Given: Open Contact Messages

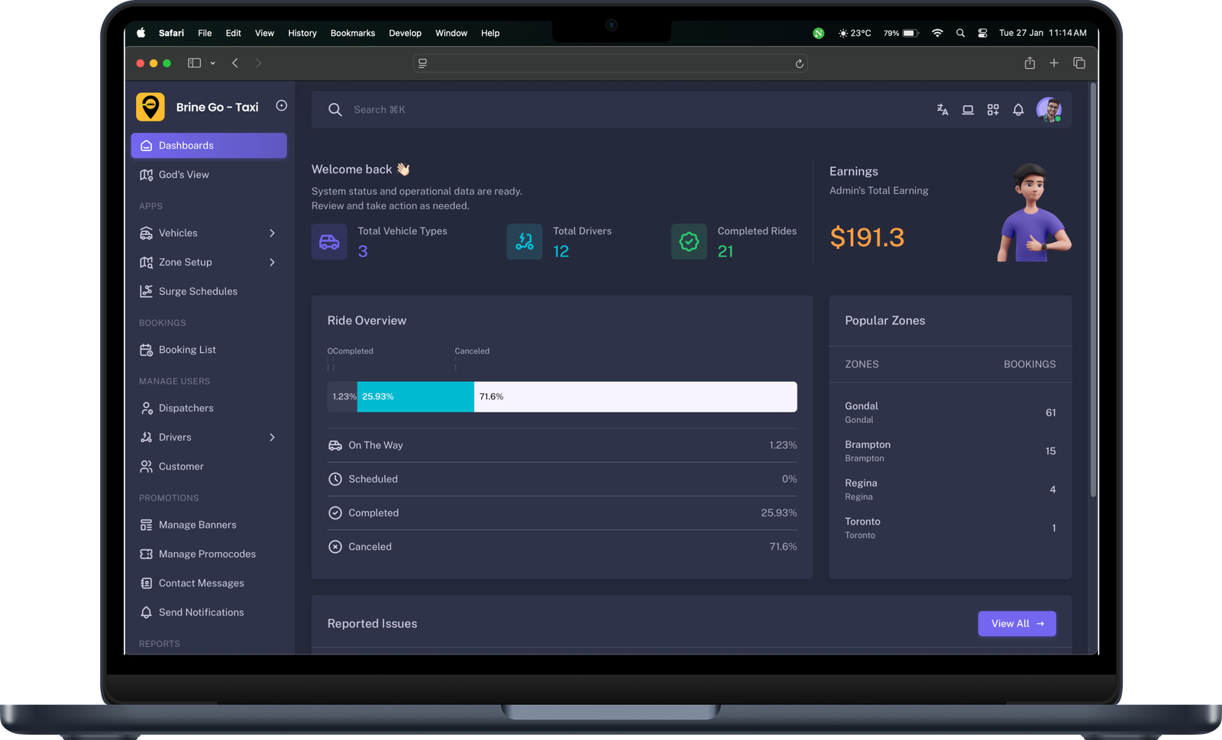Looking at the screenshot, I should 209,583.
